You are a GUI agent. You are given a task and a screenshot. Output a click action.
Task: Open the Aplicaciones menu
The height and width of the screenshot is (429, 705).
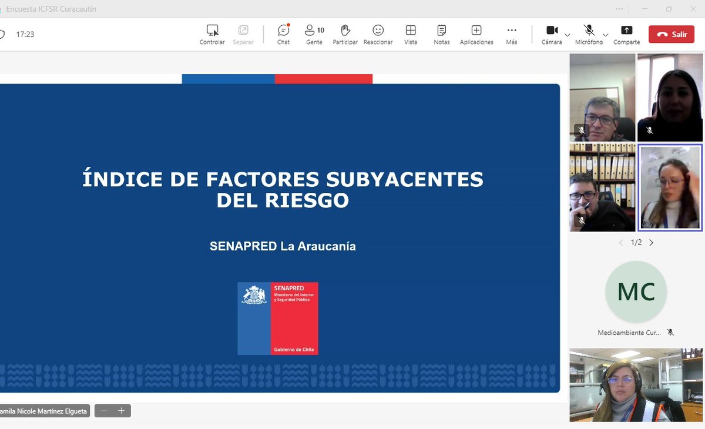(x=476, y=35)
